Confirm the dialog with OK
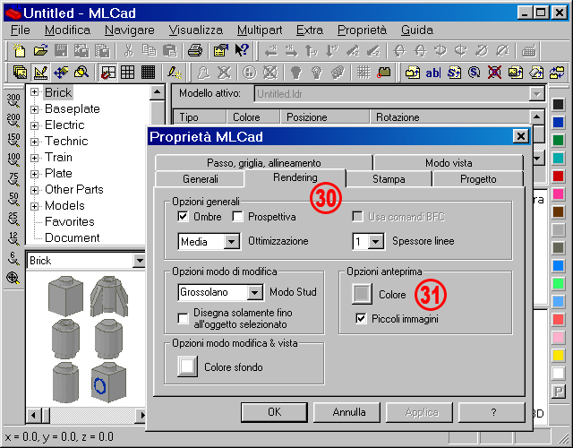Image resolution: width=573 pixels, height=448 pixels. click(275, 412)
